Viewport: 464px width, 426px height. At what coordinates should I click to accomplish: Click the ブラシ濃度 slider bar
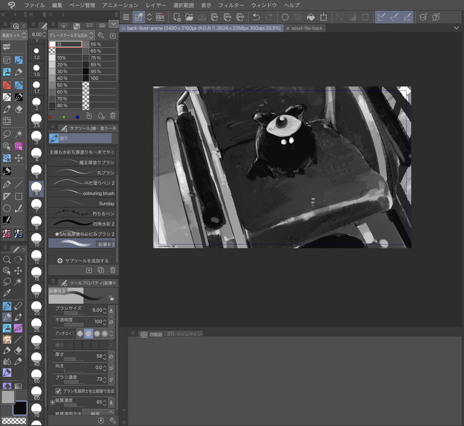[74, 382]
